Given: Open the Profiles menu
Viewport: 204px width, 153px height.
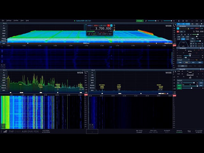Looking at the screenshot, I should point(16,20).
